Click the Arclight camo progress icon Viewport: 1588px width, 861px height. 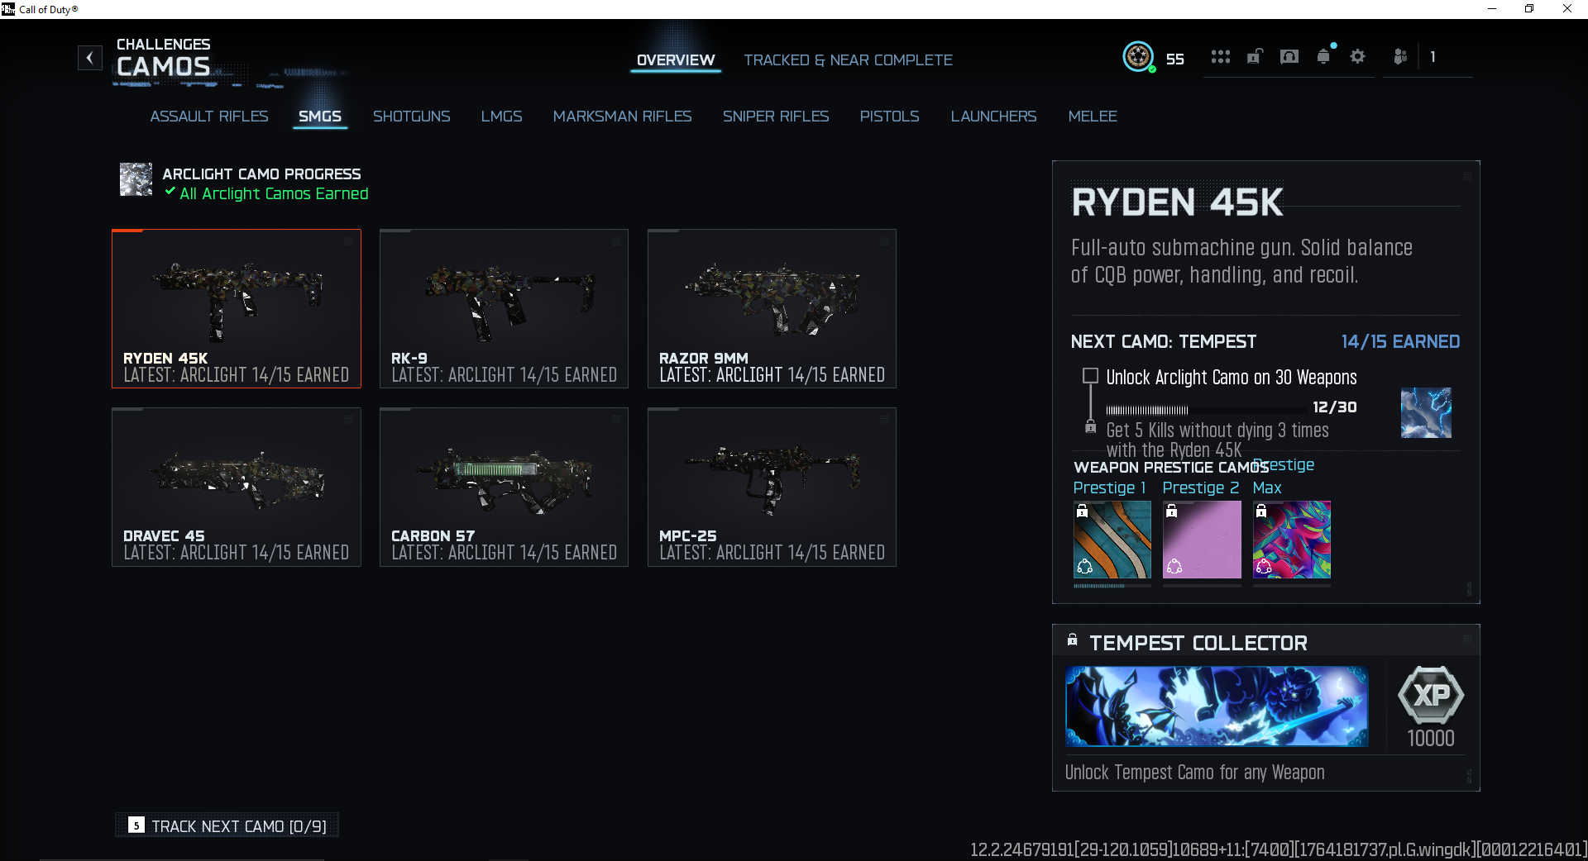136,179
